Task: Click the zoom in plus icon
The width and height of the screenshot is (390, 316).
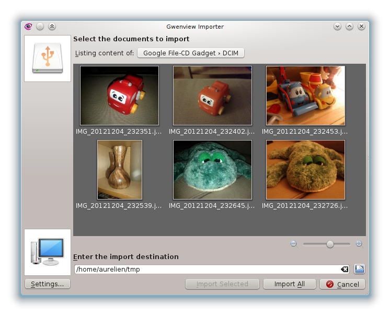Action: coord(359,244)
